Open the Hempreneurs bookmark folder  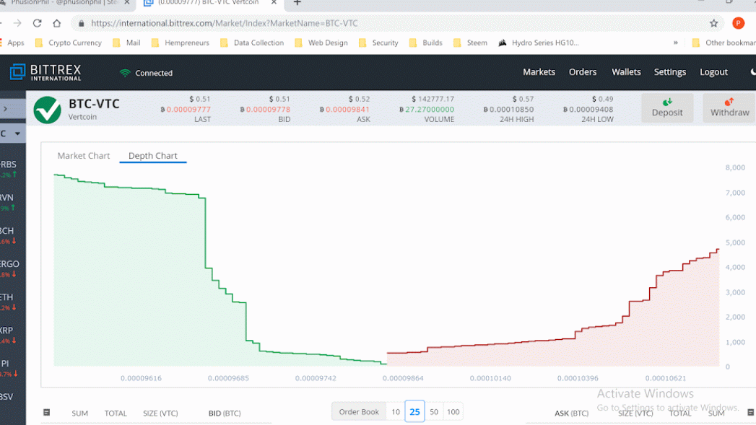coord(181,43)
